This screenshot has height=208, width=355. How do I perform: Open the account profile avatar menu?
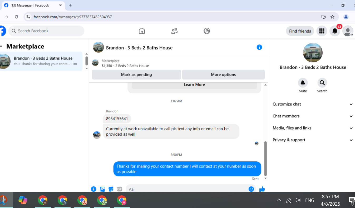pyautogui.click(x=348, y=31)
